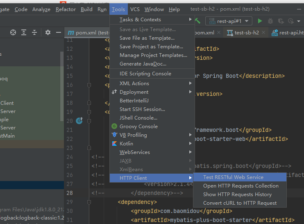Open the Window menu
This screenshot has width=304, height=224.
(154, 9)
